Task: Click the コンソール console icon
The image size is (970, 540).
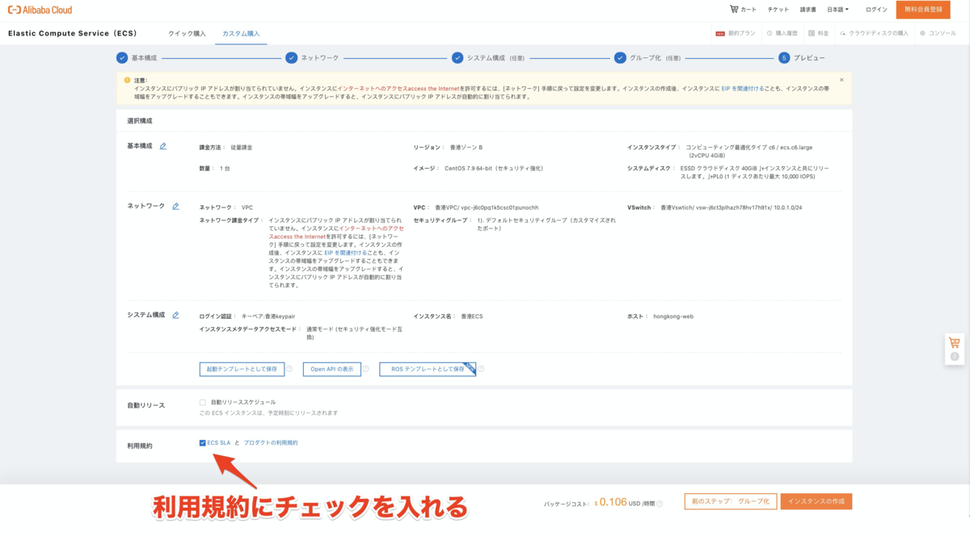Action: pos(923,34)
